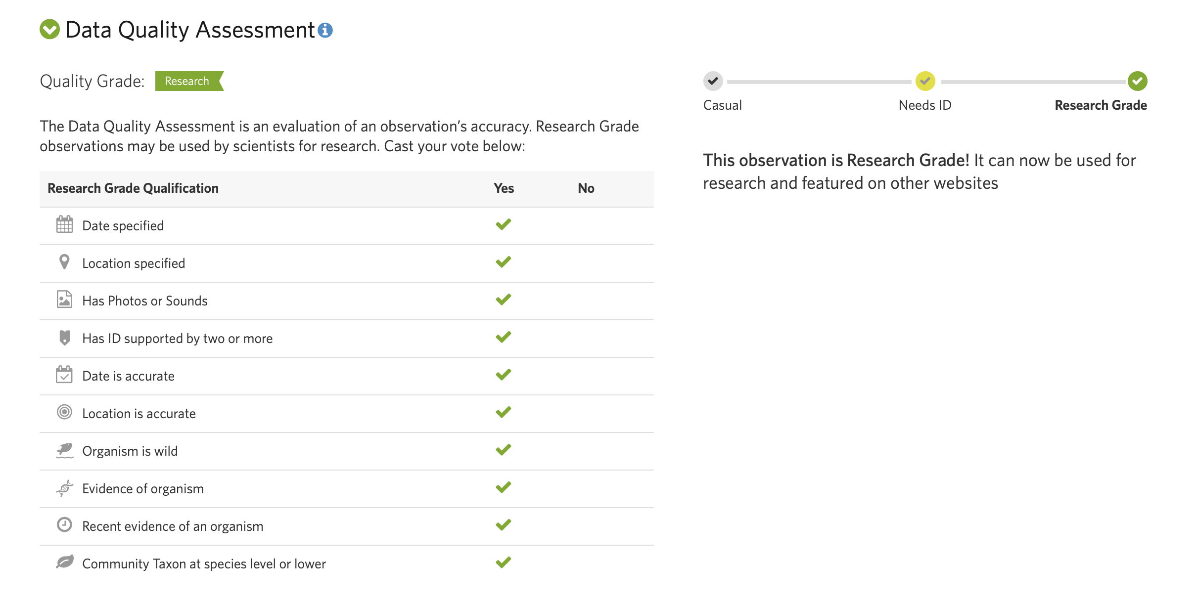Click the Yes column header
The width and height of the screenshot is (1197, 603).
504,188
